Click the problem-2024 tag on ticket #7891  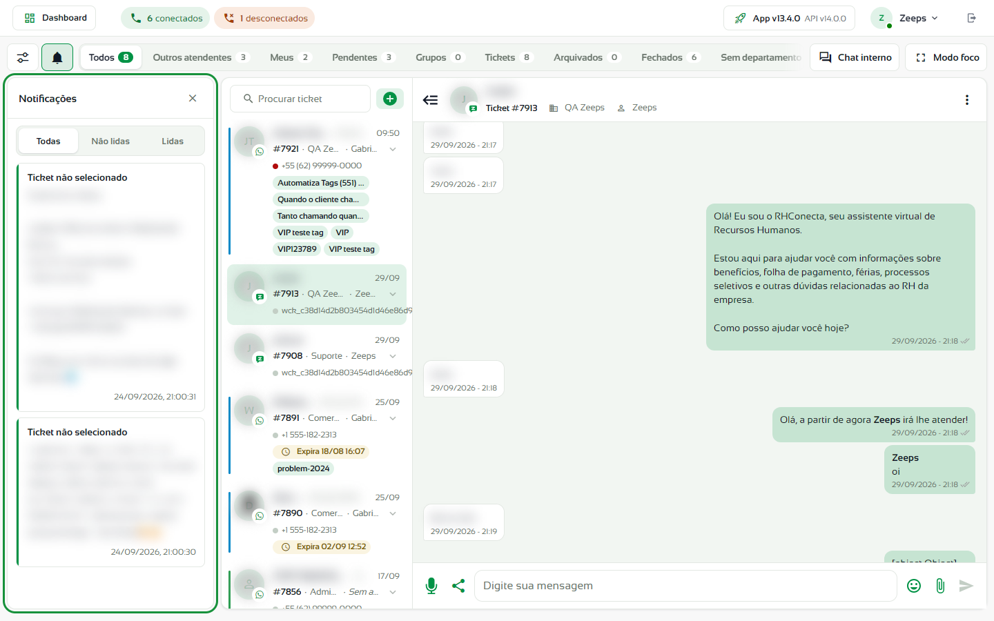tap(304, 469)
